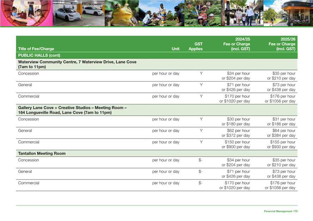Image resolution: width=313 pixels, height=221 pixels.
Task: Click the Gallery Lane Cove + Creative Studios heading
Action: pyautogui.click(x=72, y=110)
